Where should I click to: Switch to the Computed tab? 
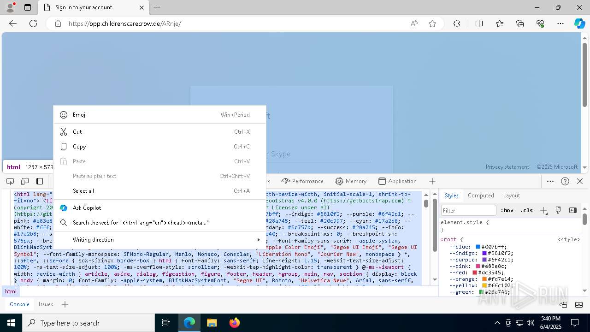coord(481,196)
